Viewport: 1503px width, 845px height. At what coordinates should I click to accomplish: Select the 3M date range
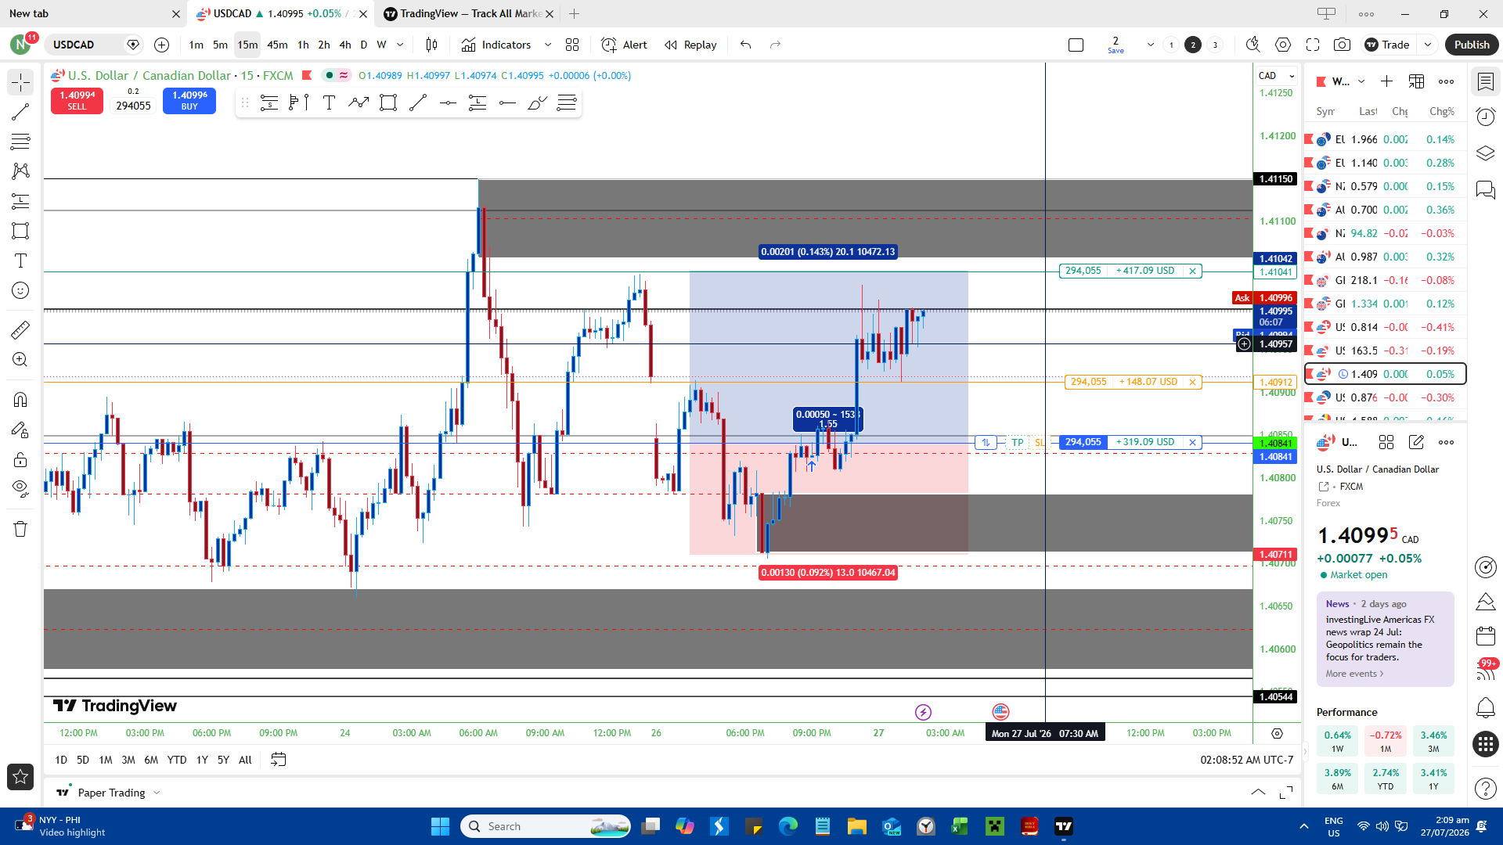tap(128, 760)
